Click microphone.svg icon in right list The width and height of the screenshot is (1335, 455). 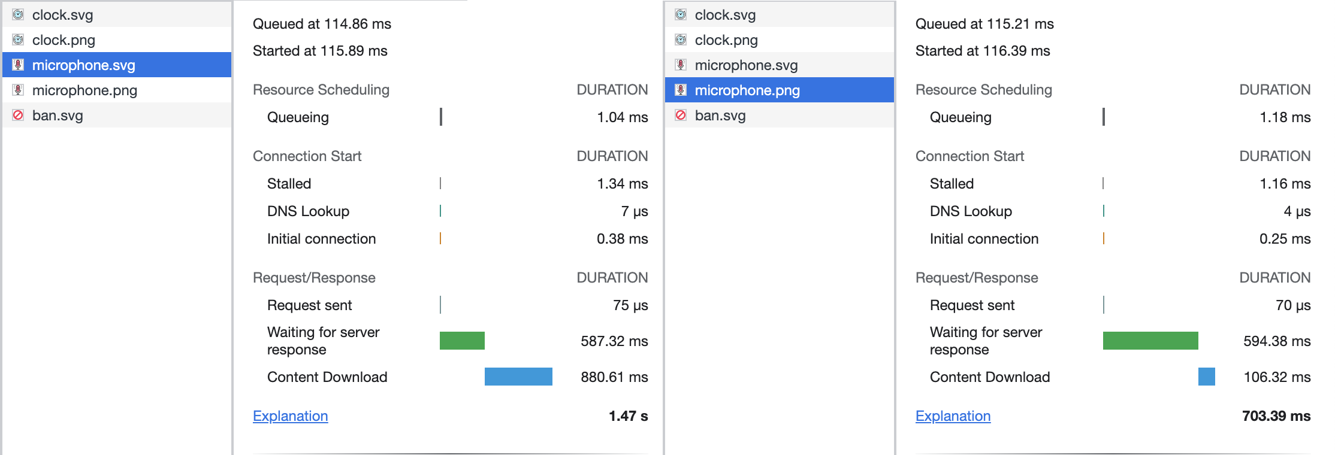[x=681, y=65]
